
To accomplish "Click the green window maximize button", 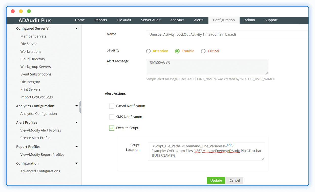I will (29, 11).
